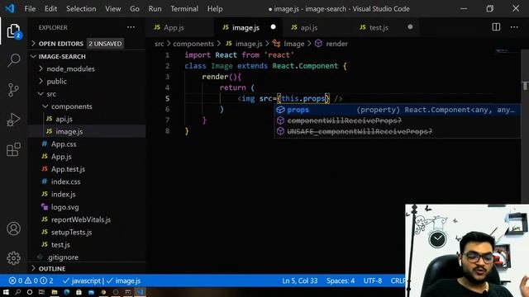Open index.css in the file tree

87,181
